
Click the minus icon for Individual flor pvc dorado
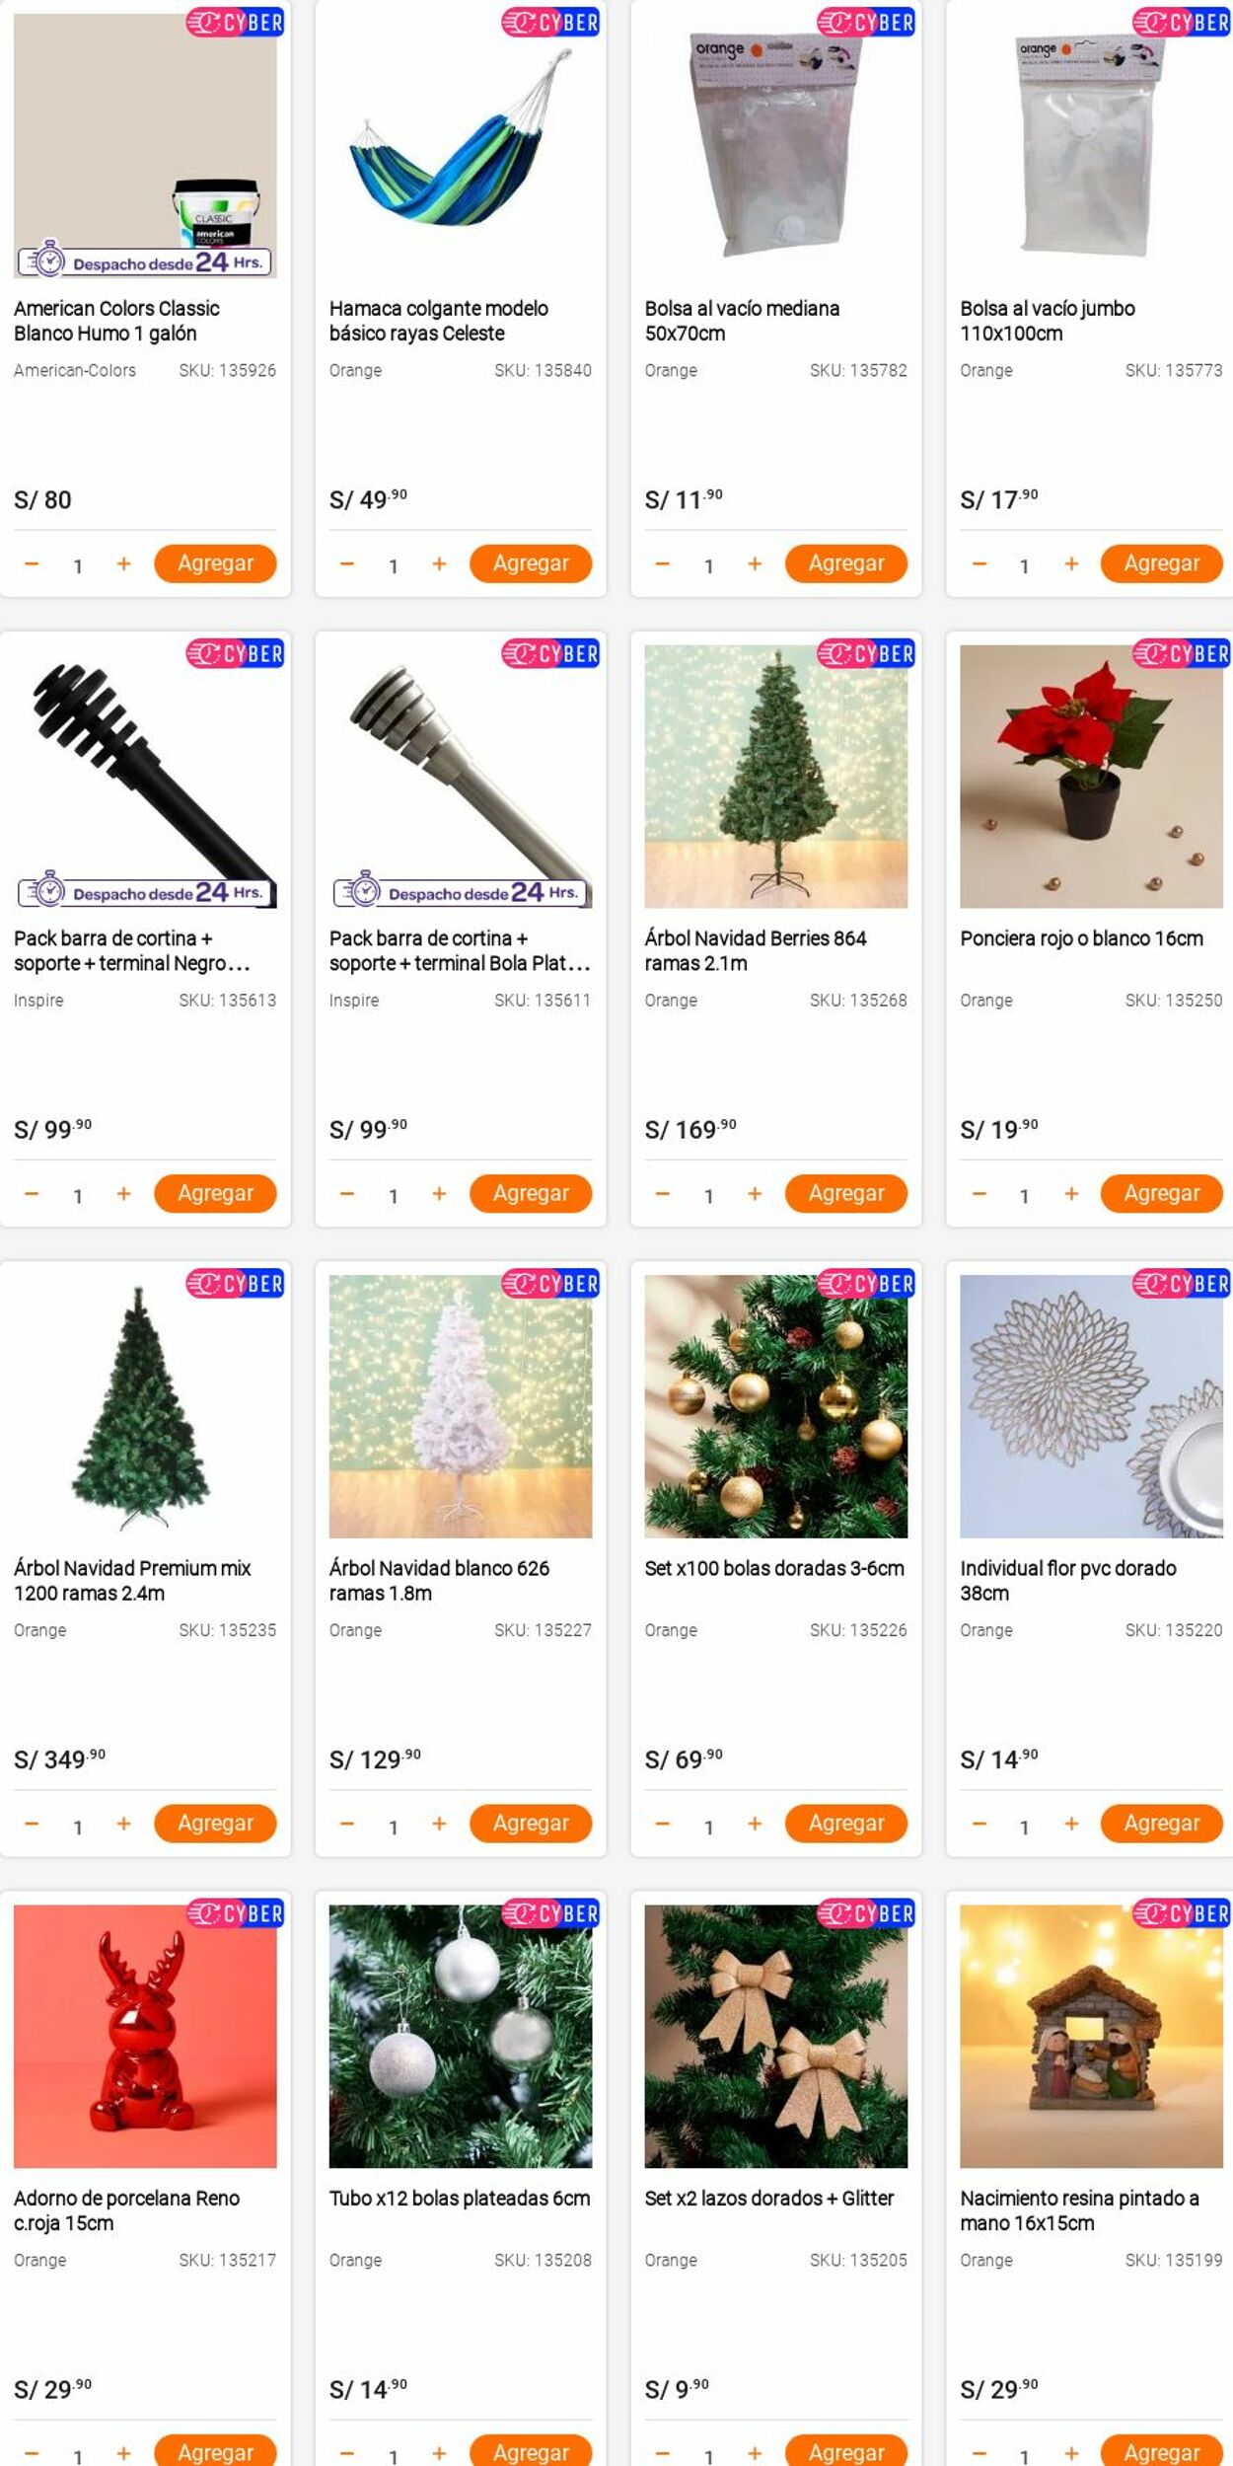pyautogui.click(x=979, y=1824)
